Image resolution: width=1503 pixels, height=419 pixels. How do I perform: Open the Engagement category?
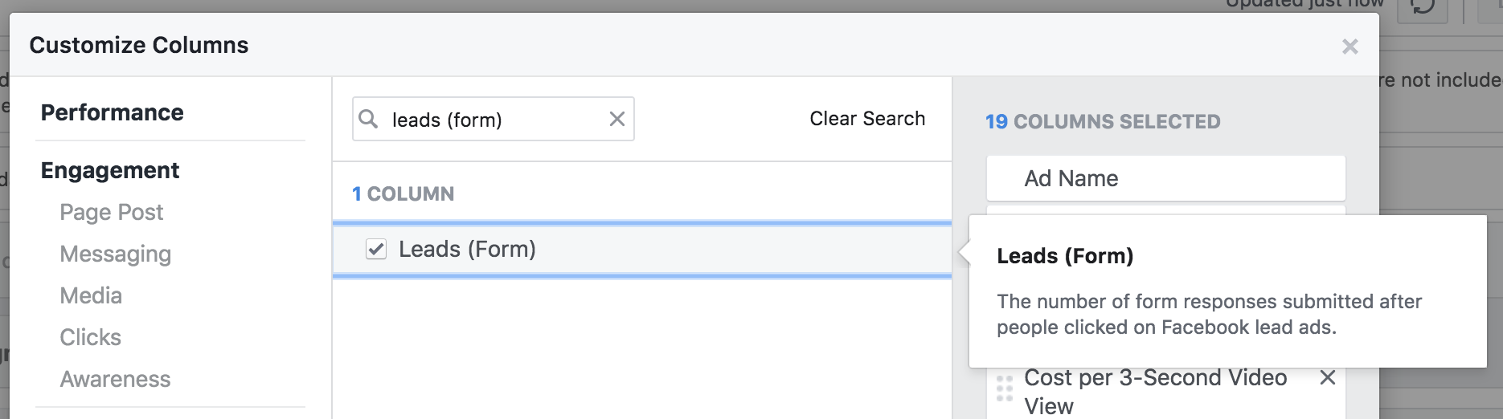click(110, 170)
